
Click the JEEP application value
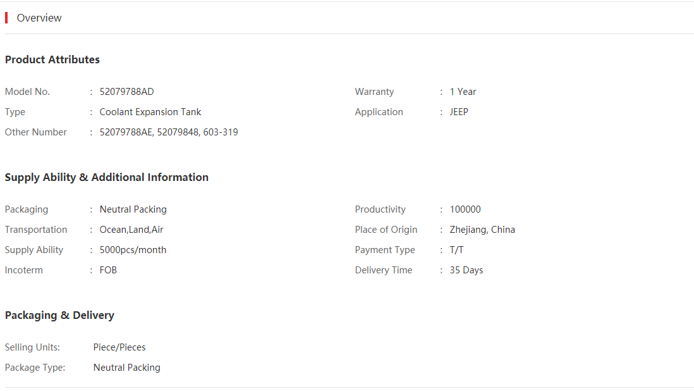pyautogui.click(x=458, y=112)
